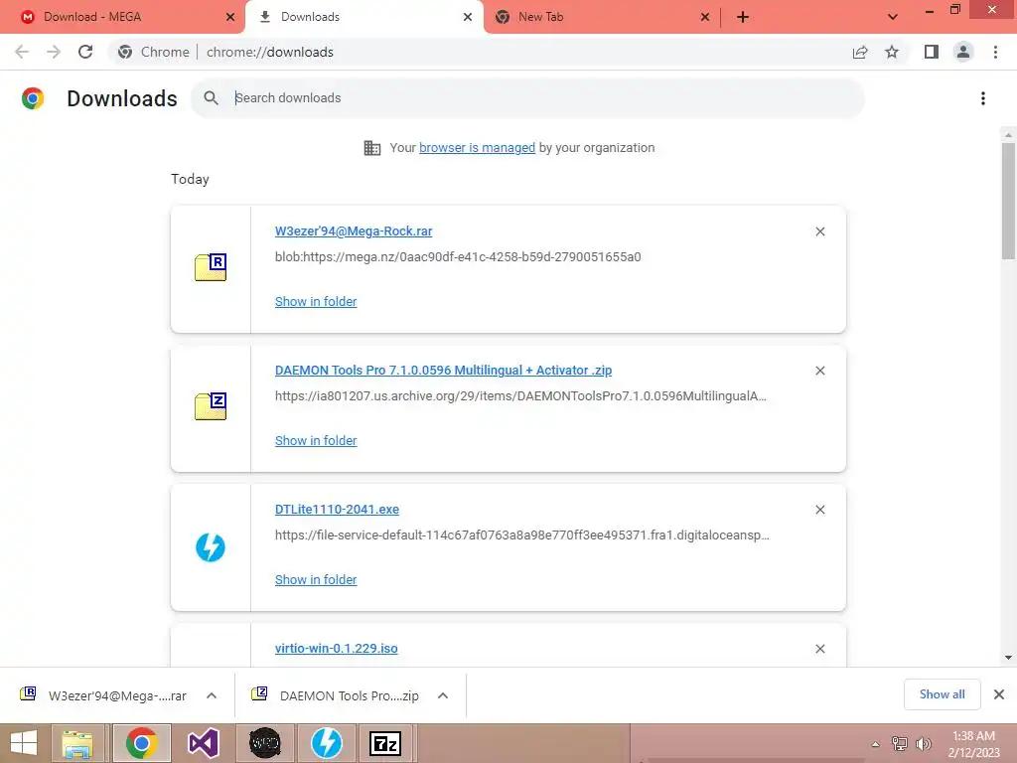Close the Download - MEGA tab
The image size is (1017, 763).
click(229, 17)
